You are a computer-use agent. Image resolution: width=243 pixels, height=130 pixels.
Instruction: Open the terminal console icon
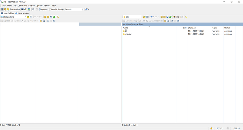23,9
